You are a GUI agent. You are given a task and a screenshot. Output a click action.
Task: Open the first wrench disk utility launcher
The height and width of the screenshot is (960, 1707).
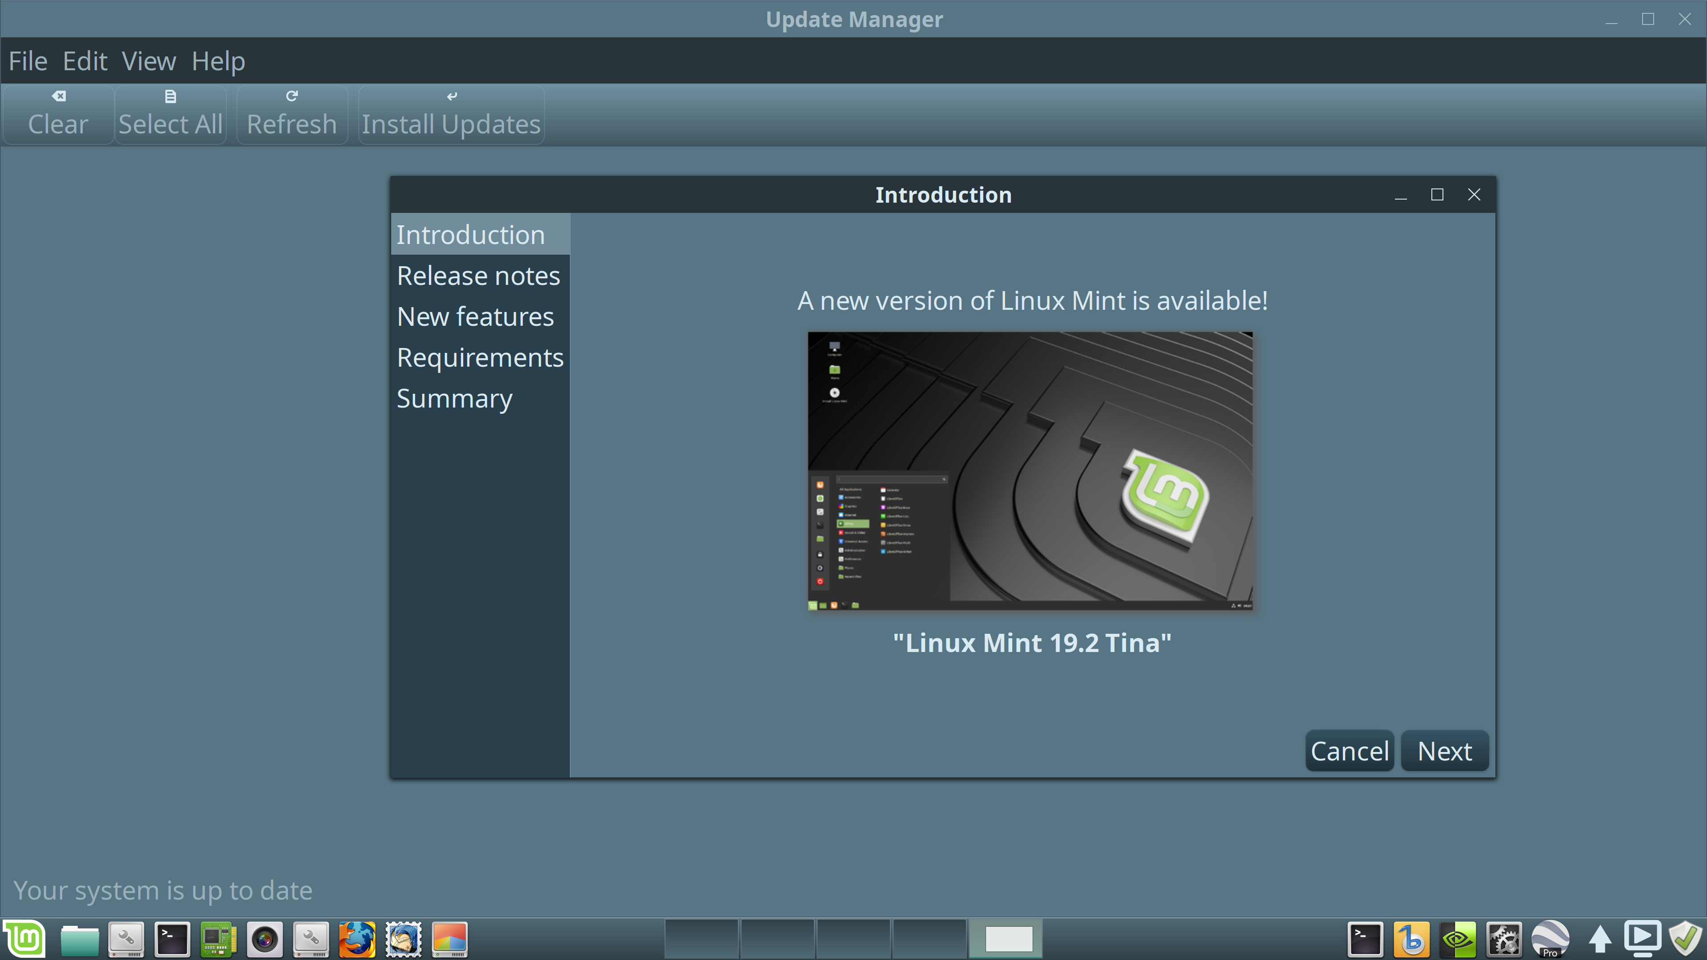[x=126, y=939]
